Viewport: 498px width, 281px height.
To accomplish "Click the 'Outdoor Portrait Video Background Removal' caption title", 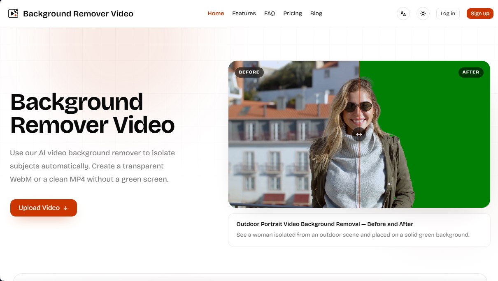I will [x=325, y=224].
